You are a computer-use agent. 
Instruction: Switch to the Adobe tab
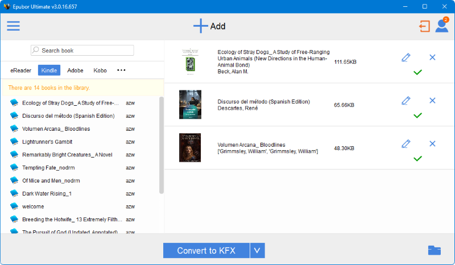coord(75,71)
